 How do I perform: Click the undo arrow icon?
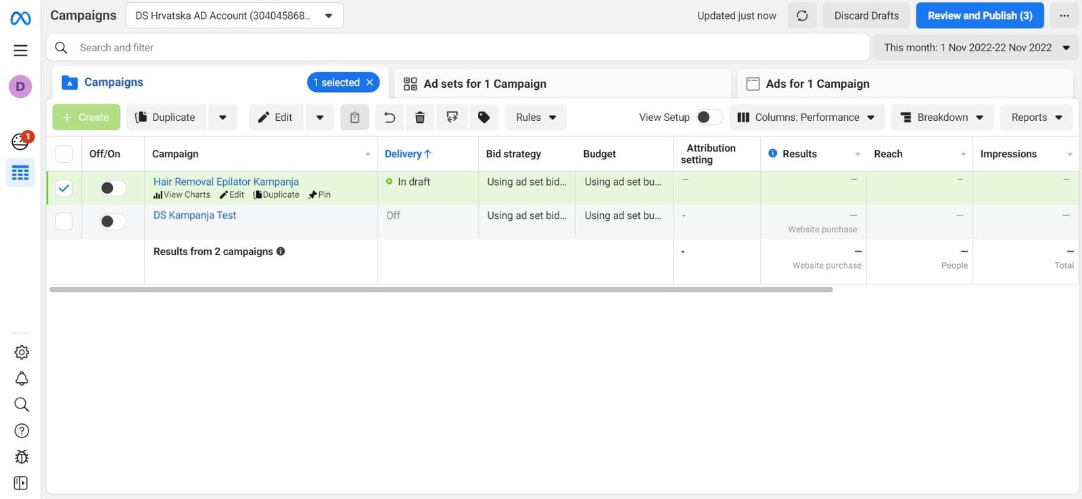(390, 117)
